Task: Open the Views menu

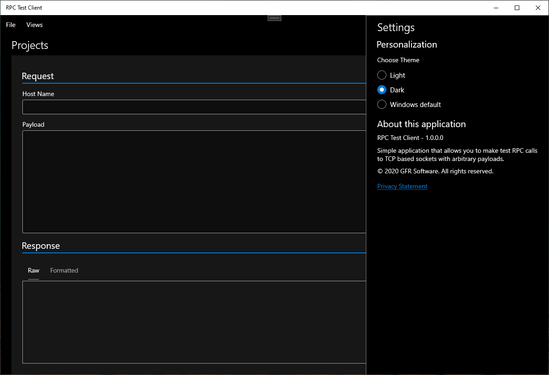Action: coord(34,25)
